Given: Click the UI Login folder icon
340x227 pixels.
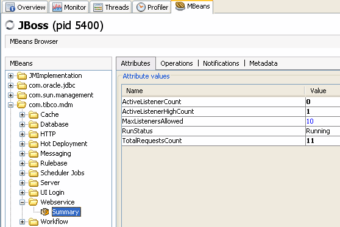Looking at the screenshot, I should click(34, 193).
